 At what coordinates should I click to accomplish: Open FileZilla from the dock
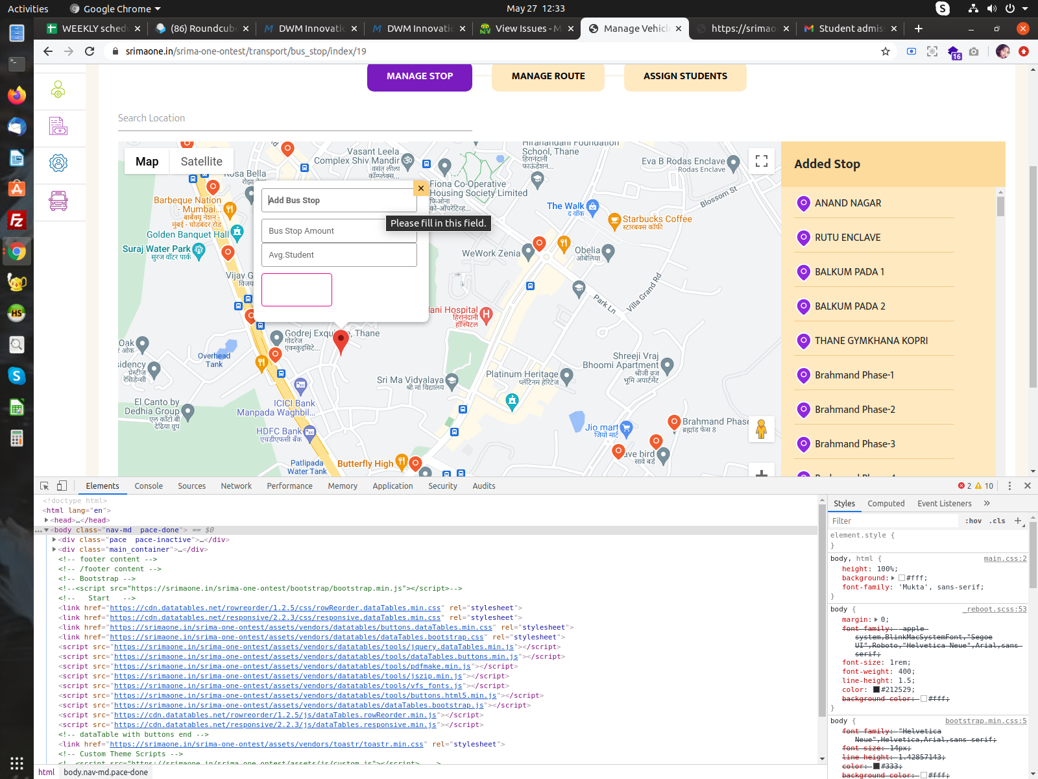tap(17, 220)
